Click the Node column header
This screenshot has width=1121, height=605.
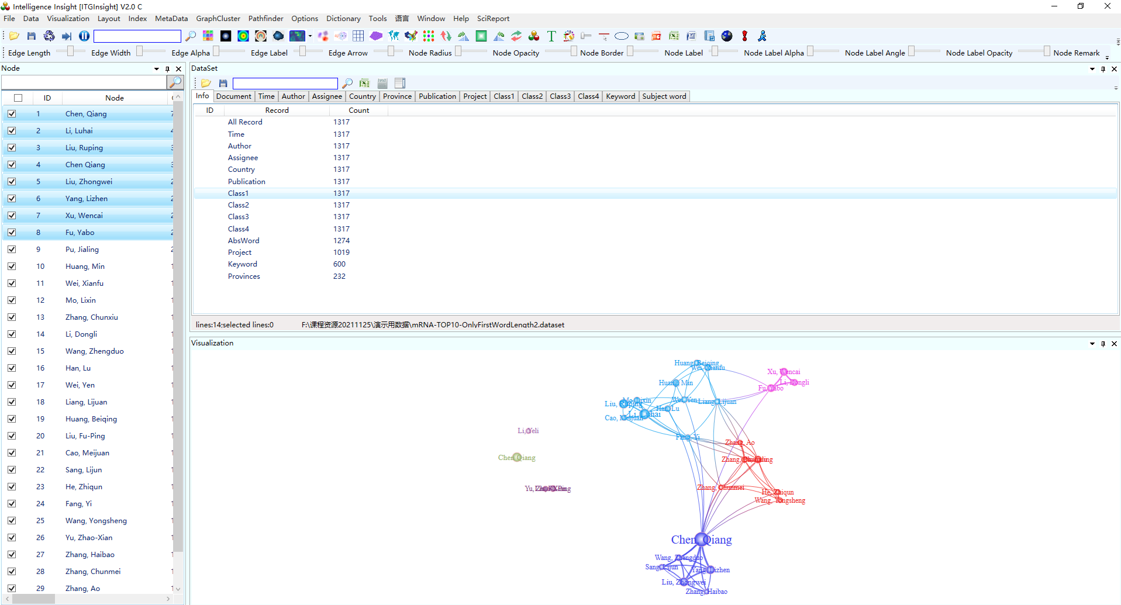coord(115,98)
